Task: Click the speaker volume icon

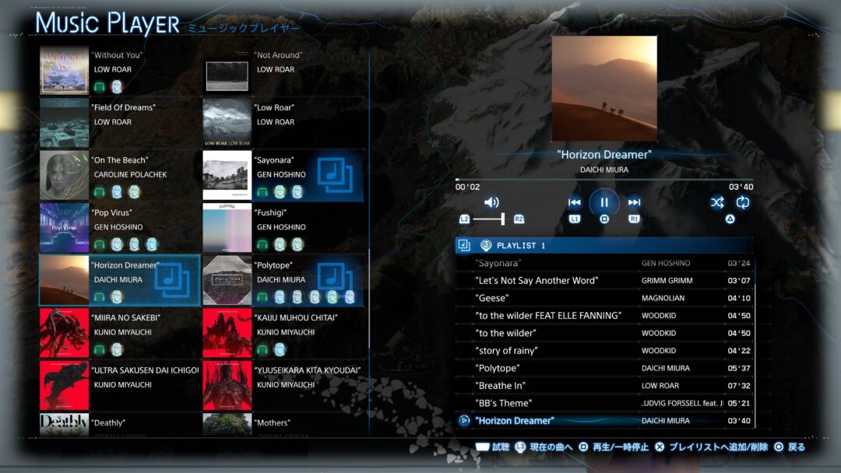Action: click(x=491, y=202)
